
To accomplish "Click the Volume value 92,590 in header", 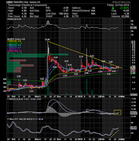I will 125,17.
